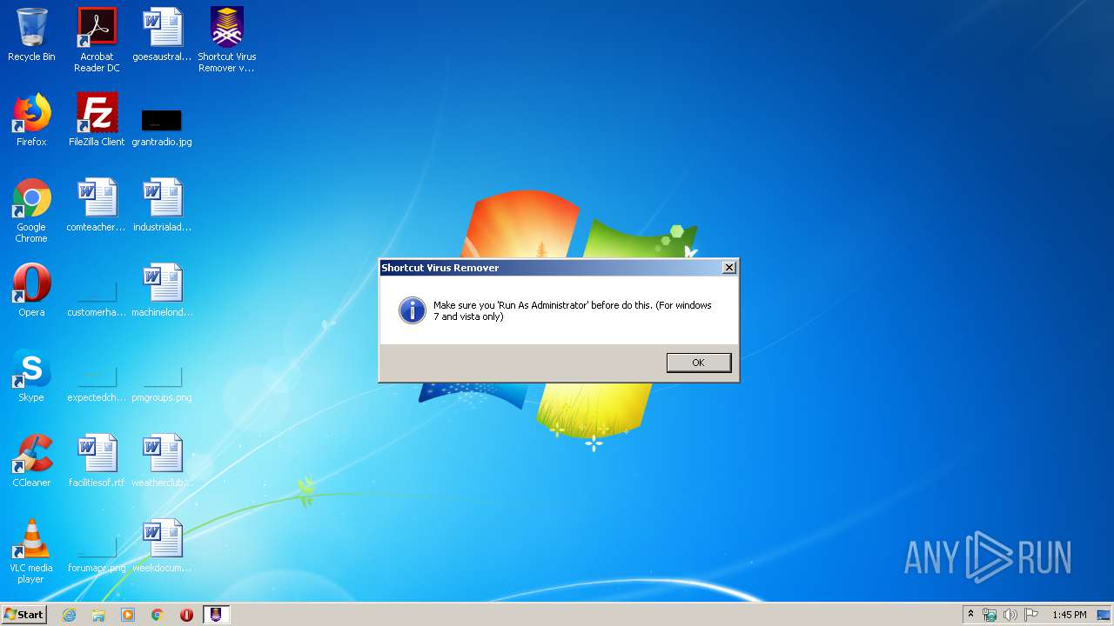The image size is (1114, 626).
Task: Click the blue information icon in the dialog
Action: [x=412, y=310]
